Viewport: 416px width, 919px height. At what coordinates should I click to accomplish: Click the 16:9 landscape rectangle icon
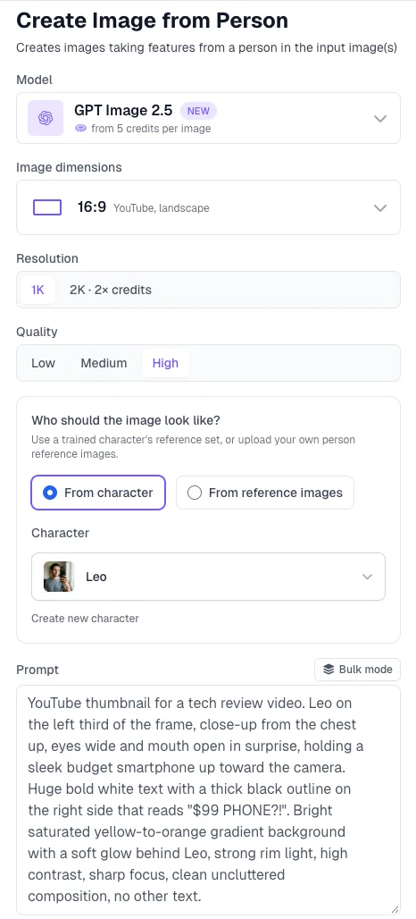47,207
